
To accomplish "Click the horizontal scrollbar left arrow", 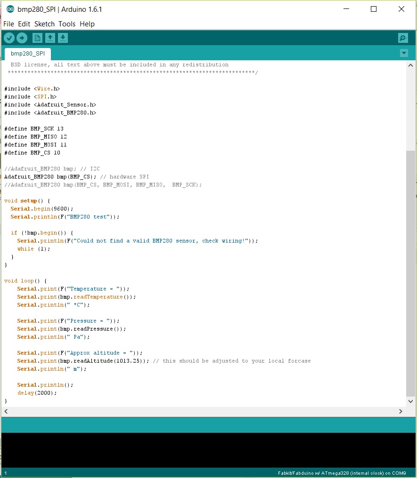I will 6,411.
